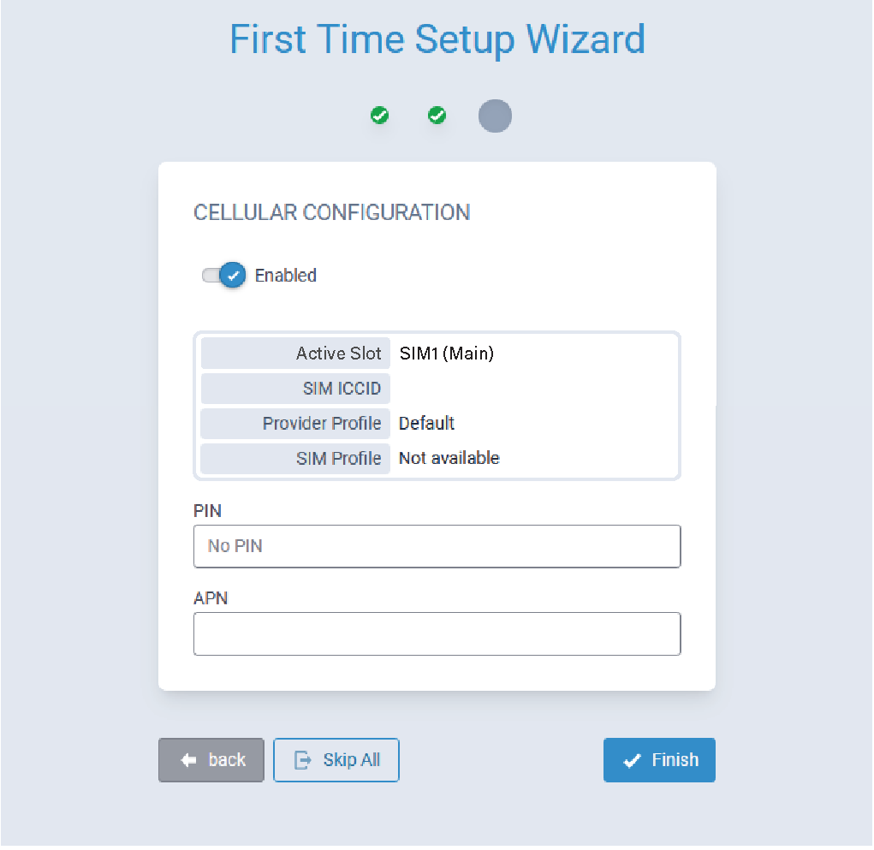Screen dimensions: 874x850
Task: Click into the APN text field
Action: (437, 633)
